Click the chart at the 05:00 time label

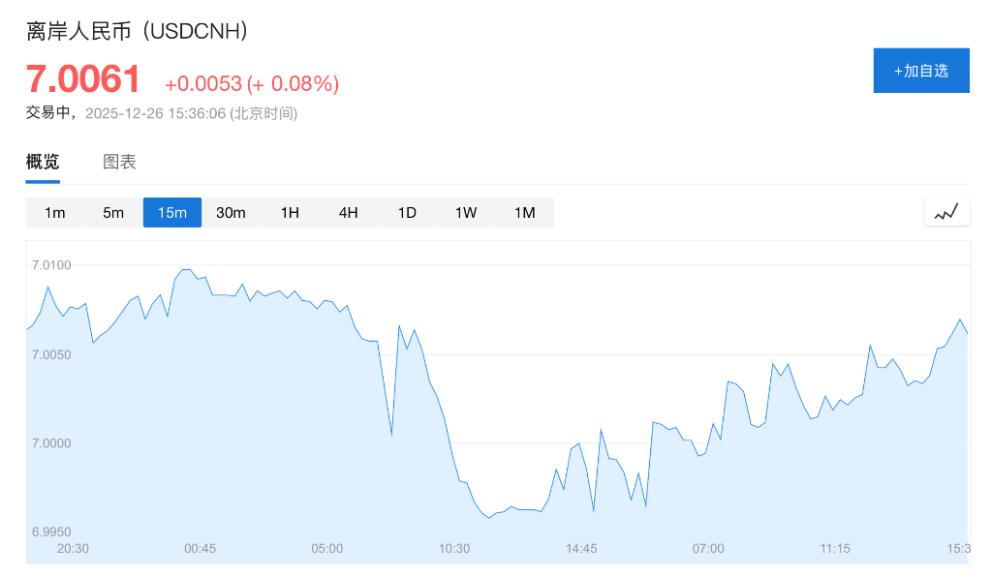tap(327, 548)
